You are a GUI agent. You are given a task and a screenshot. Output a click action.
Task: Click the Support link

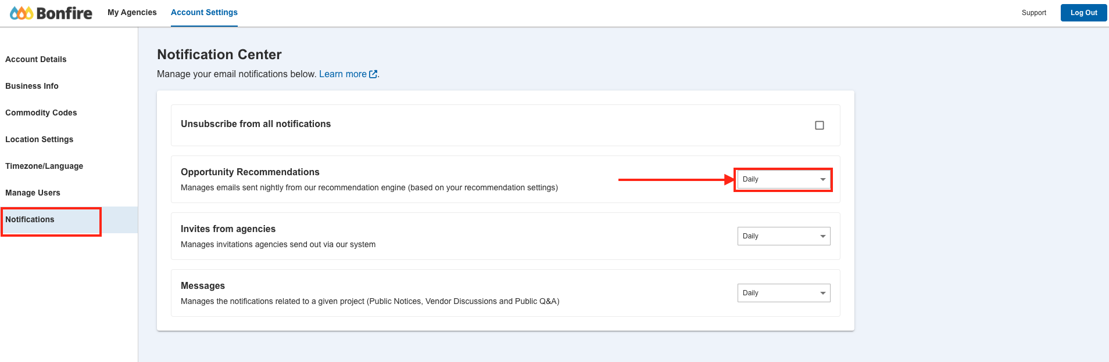pos(1033,13)
